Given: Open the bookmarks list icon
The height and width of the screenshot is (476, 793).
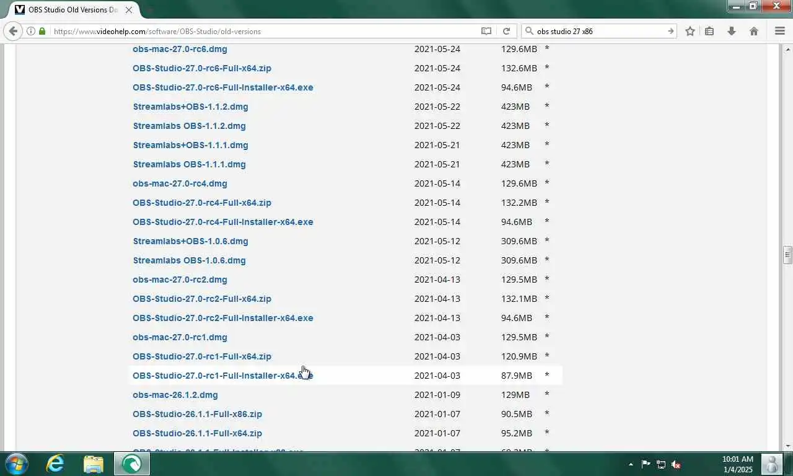Looking at the screenshot, I should click(709, 31).
